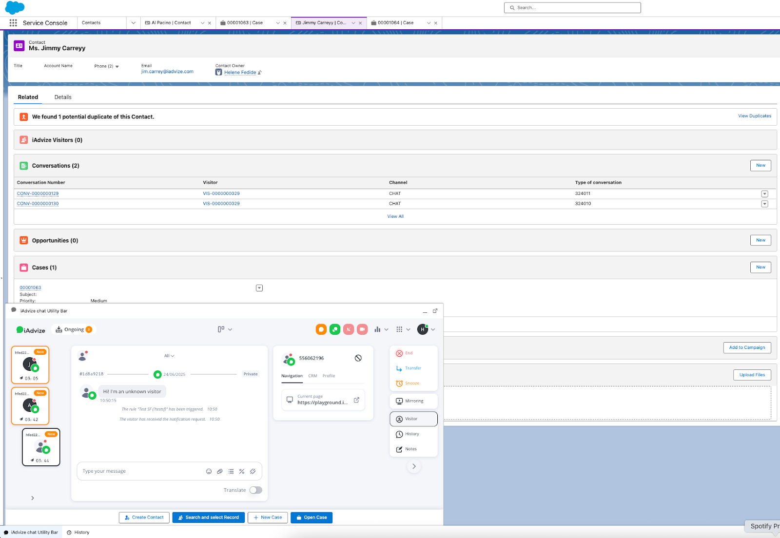The width and height of the screenshot is (780, 538).
Task: Click Search and select Record button
Action: click(208, 518)
